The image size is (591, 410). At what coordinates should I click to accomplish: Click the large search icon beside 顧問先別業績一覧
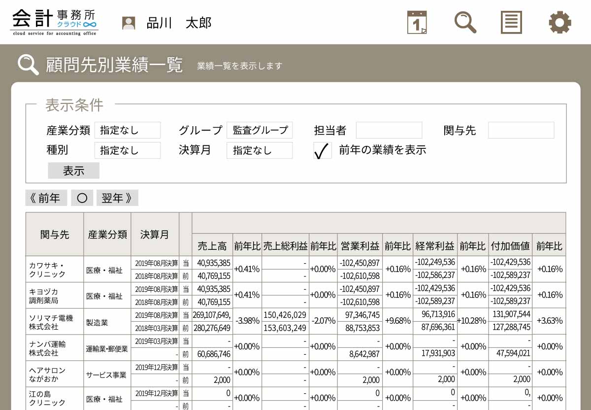coord(28,65)
